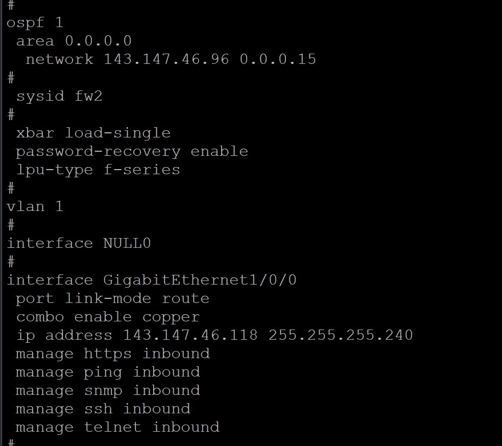Click the 'xbar load-single' line
The height and width of the screenshot is (446, 502).
[93, 133]
